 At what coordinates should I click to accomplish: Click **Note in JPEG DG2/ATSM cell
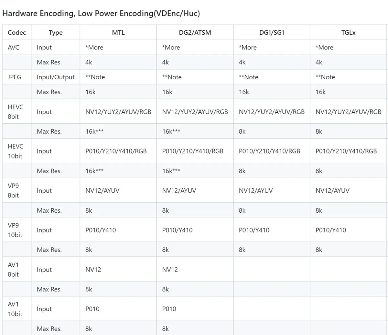pos(172,77)
